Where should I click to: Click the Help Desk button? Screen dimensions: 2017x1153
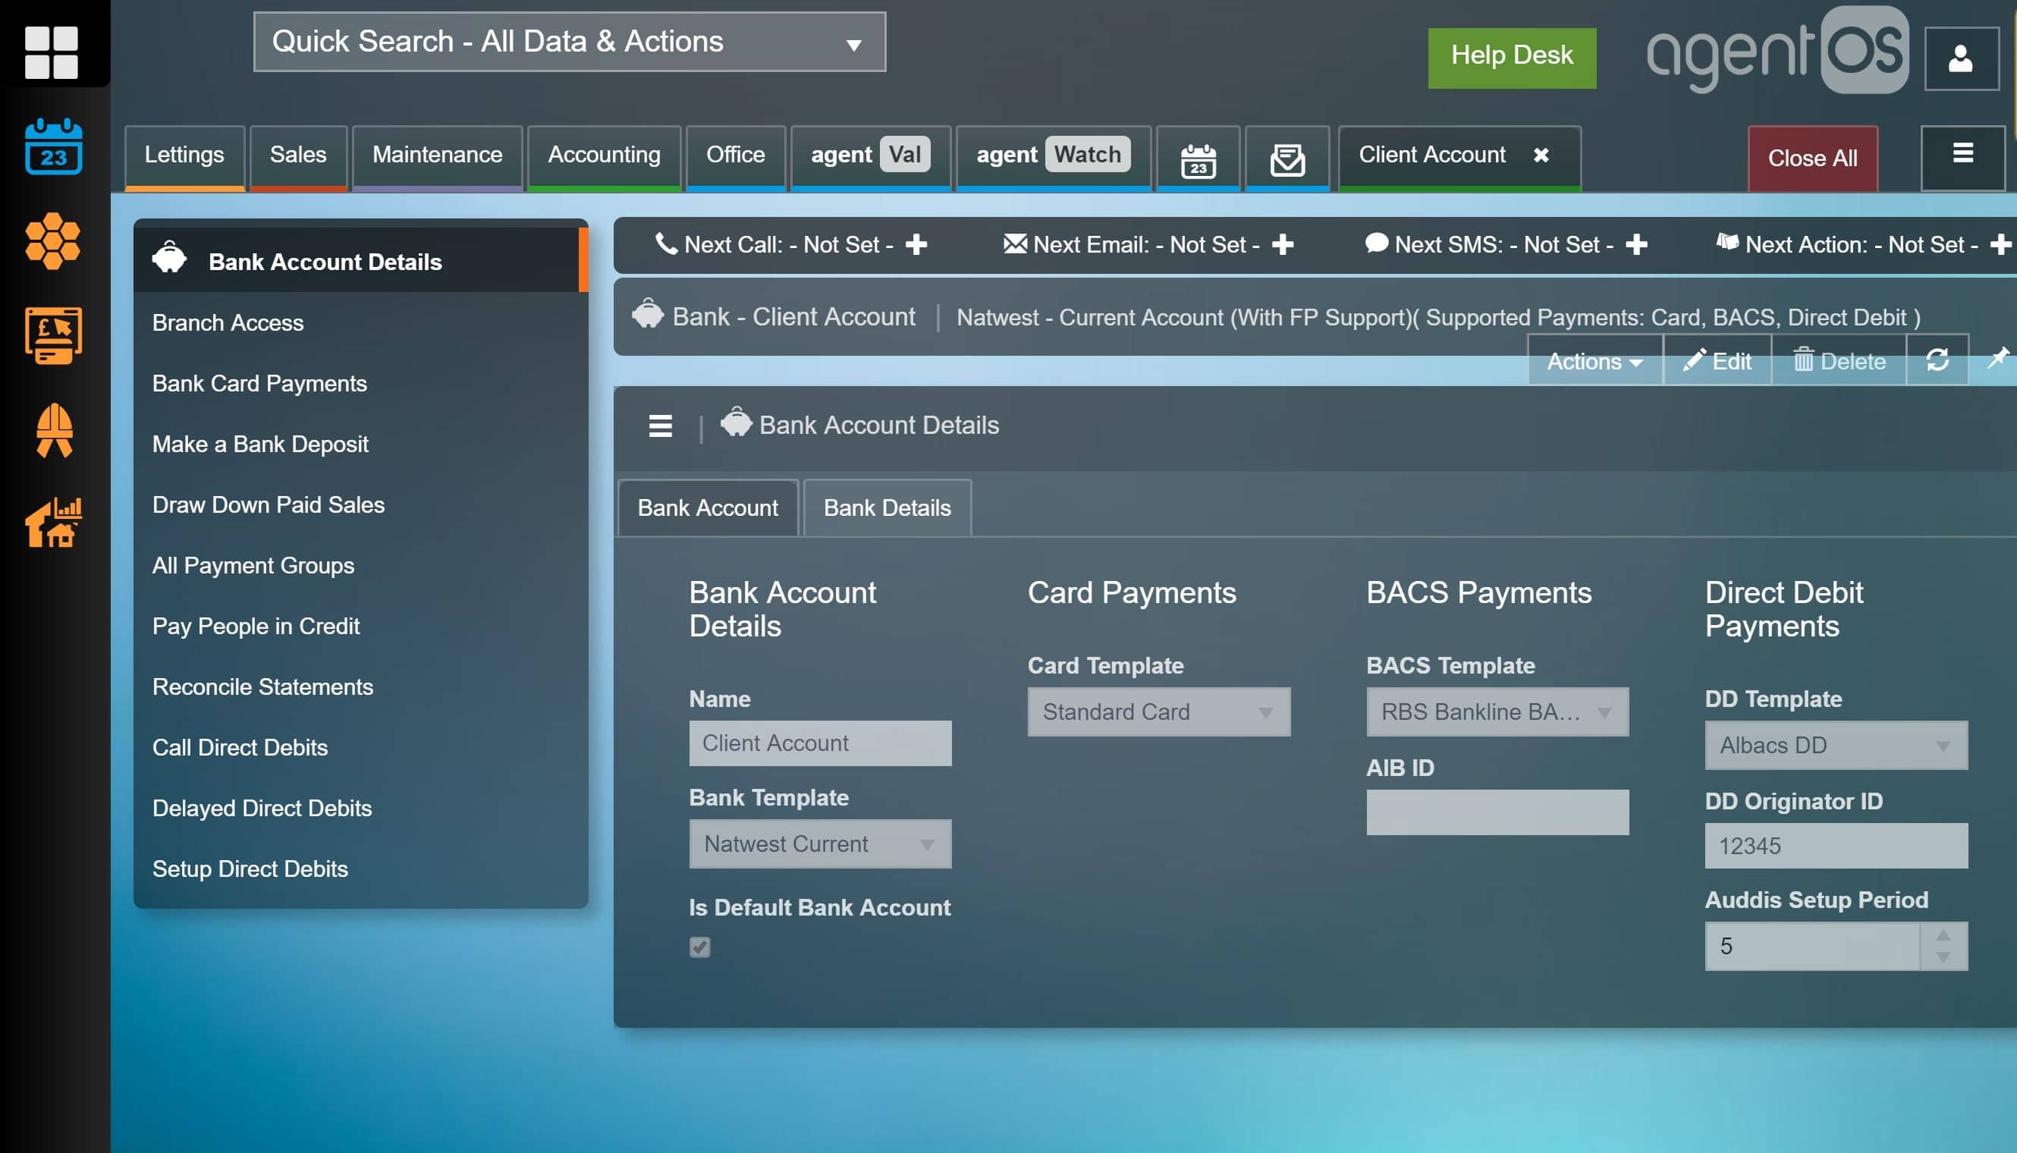[x=1512, y=58]
